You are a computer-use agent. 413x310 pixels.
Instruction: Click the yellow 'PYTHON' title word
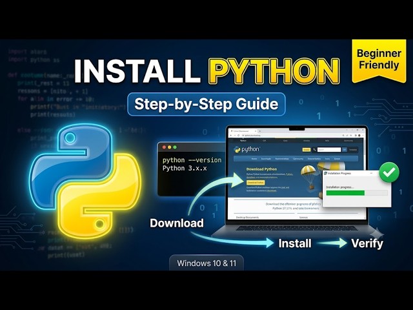coord(274,72)
